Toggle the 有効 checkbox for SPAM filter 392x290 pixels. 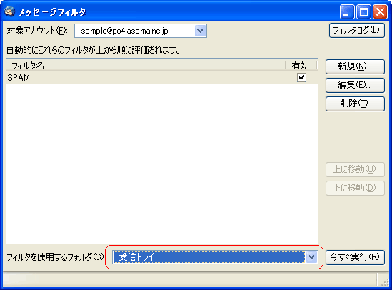coord(301,77)
